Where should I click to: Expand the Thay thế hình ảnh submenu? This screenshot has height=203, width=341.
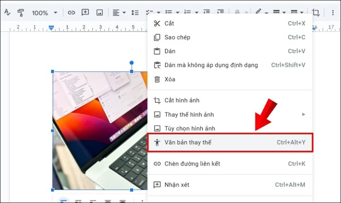[230, 114]
